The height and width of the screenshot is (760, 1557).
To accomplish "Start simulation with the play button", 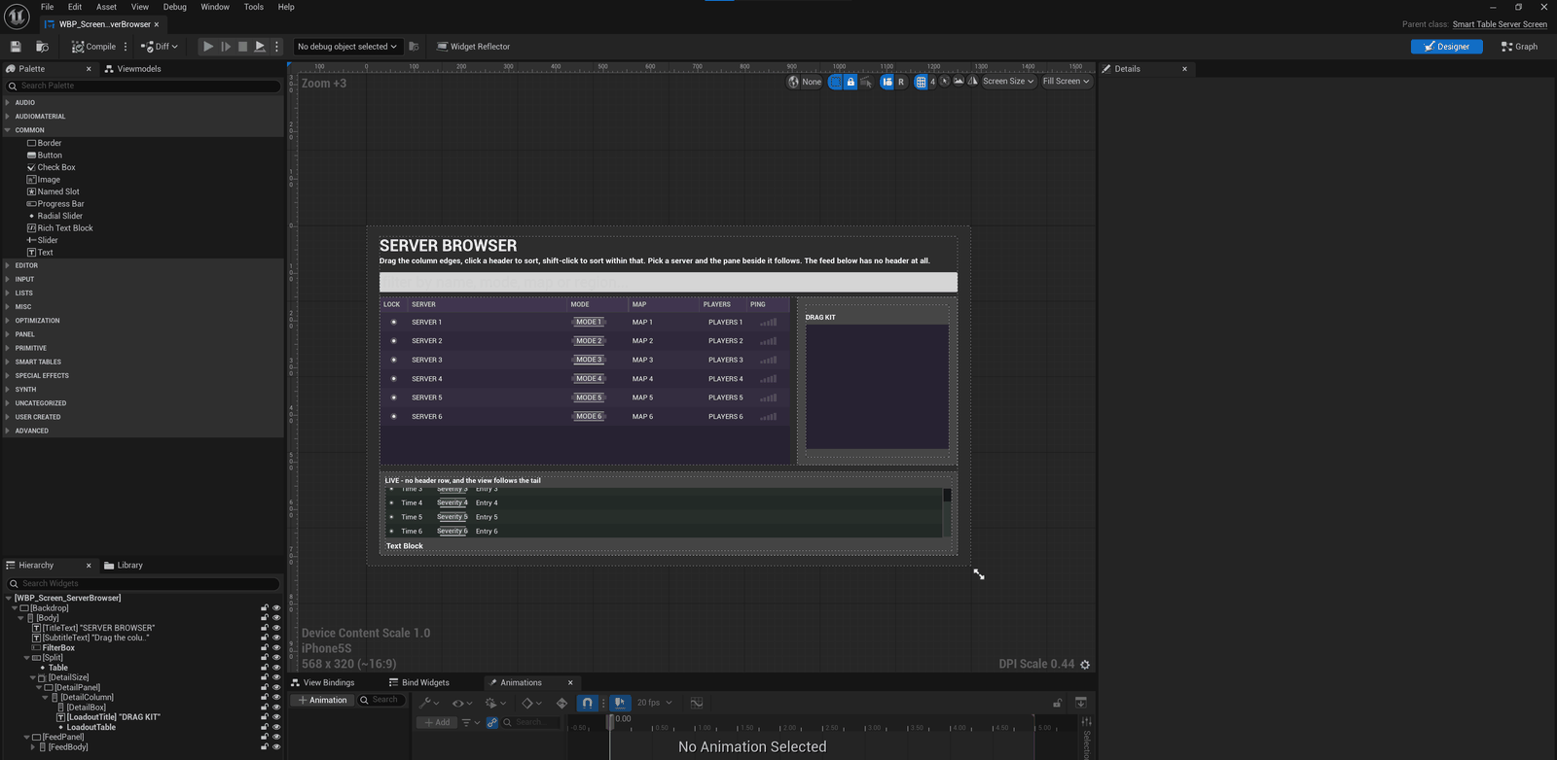I will pyautogui.click(x=207, y=47).
